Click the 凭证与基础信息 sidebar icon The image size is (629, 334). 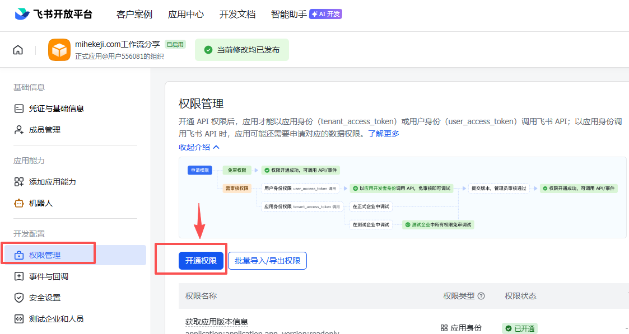[x=19, y=109]
